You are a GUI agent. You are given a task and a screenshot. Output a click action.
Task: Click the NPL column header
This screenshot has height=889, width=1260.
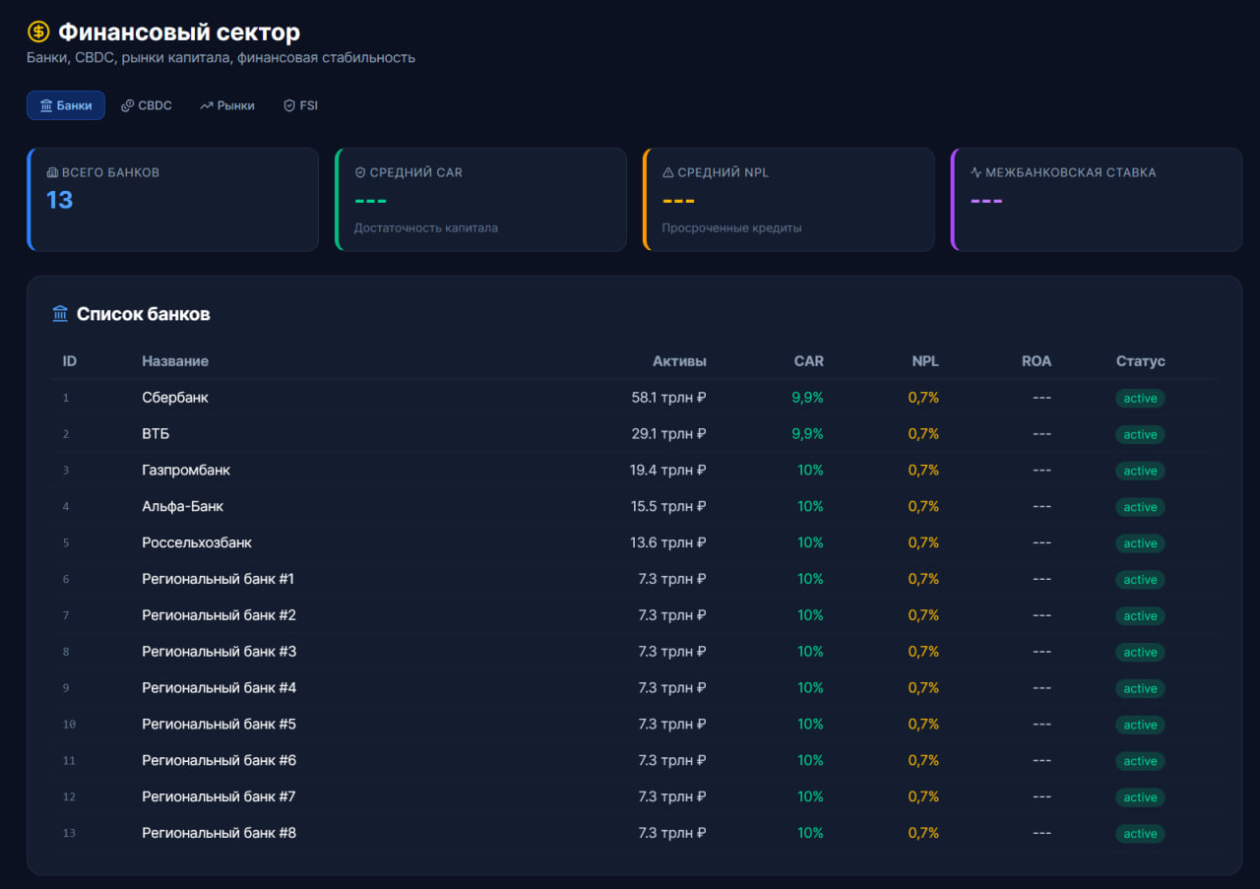925,361
